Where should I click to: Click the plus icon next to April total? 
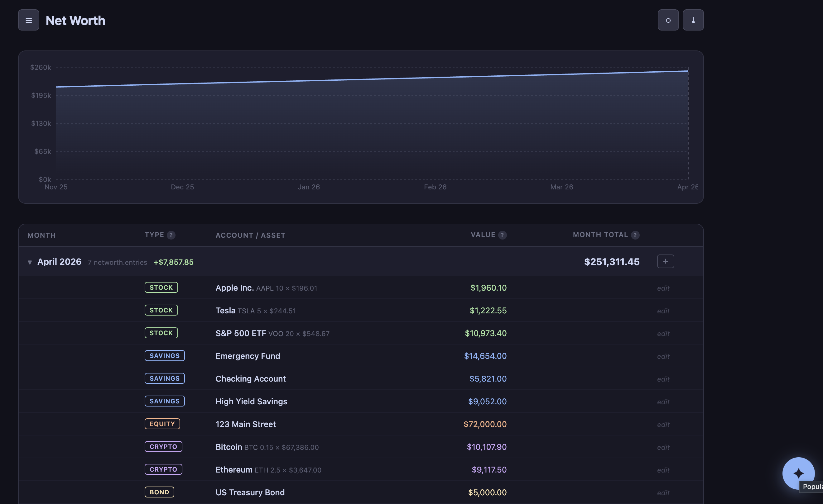[x=665, y=261]
